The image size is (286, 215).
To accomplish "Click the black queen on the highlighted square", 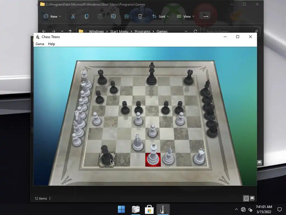I will pos(106,156).
